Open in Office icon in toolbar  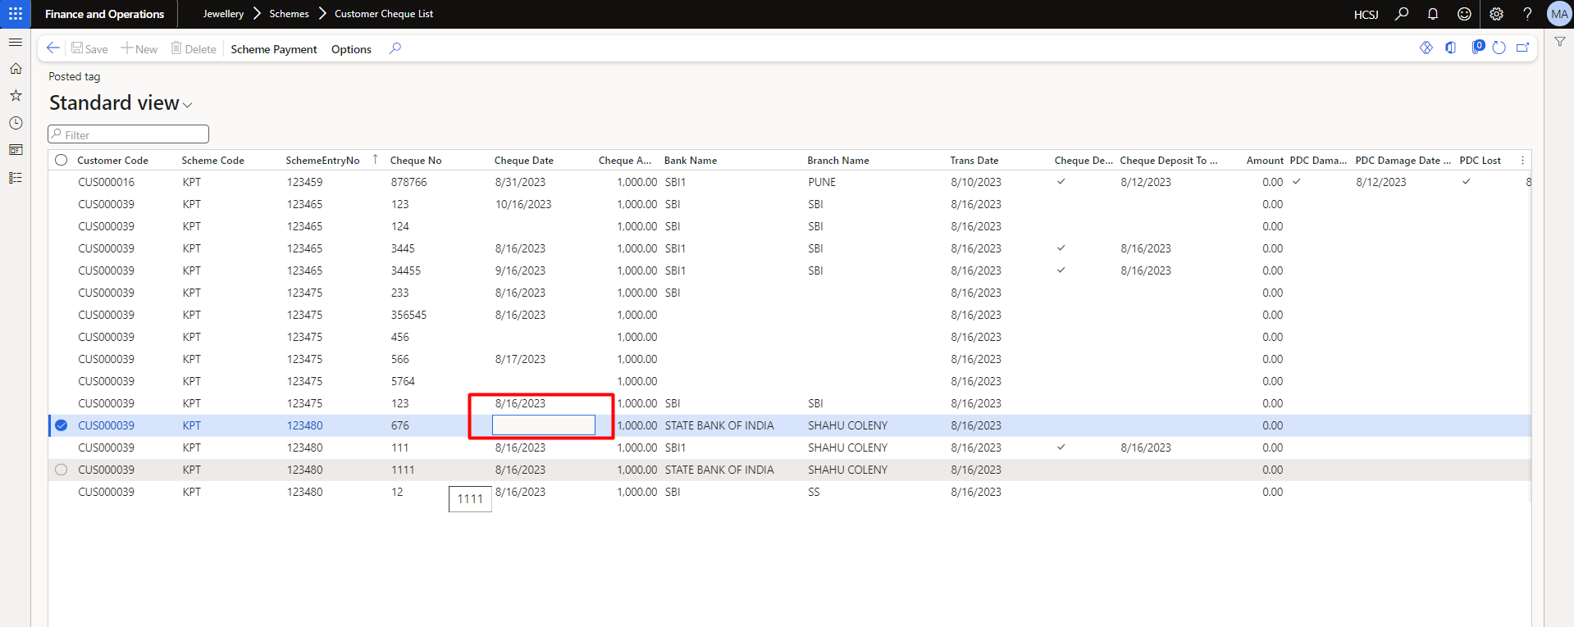tap(1451, 48)
